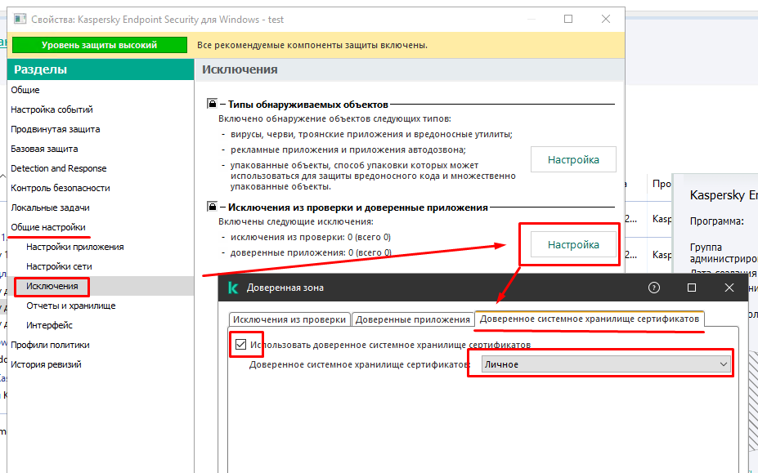Select Общие настройки section
Image resolution: width=758 pixels, height=473 pixels.
click(x=48, y=227)
